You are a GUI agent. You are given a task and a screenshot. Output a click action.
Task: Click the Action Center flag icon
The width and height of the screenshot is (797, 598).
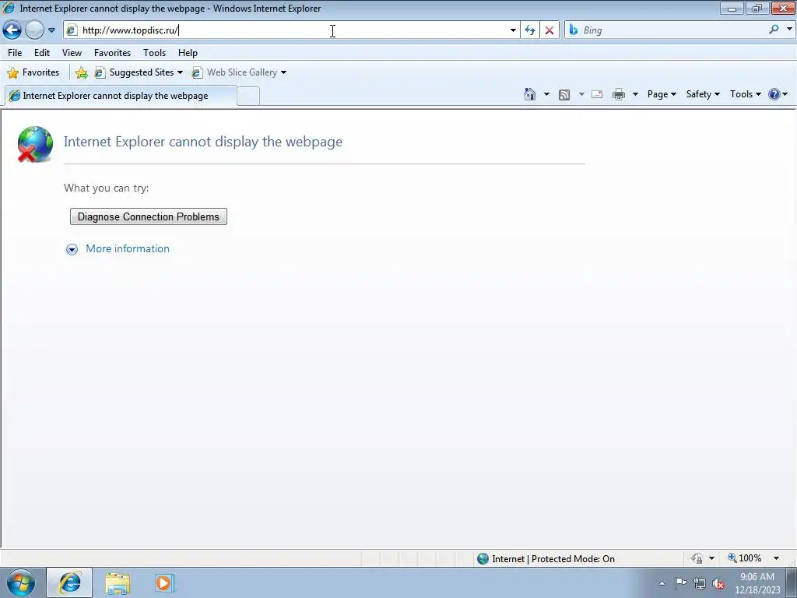point(680,582)
